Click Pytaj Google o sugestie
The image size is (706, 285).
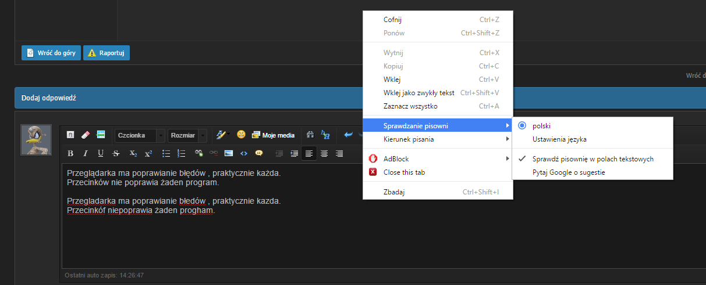coord(593,172)
